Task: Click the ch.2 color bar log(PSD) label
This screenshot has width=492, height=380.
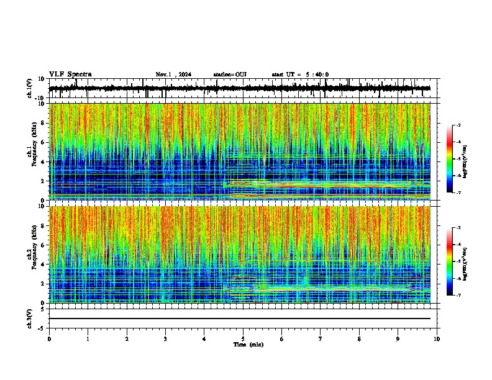Action: coord(465,264)
